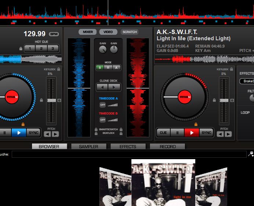The image size is (254, 206).
Task: Pause the right deck
Action: coord(177,133)
